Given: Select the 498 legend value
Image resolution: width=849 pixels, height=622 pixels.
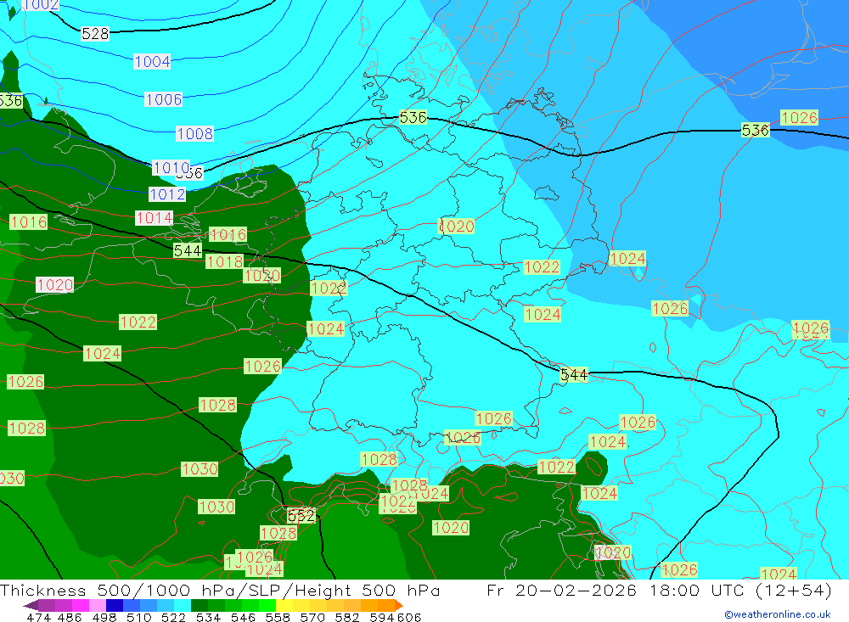Looking at the screenshot, I should pos(103,617).
